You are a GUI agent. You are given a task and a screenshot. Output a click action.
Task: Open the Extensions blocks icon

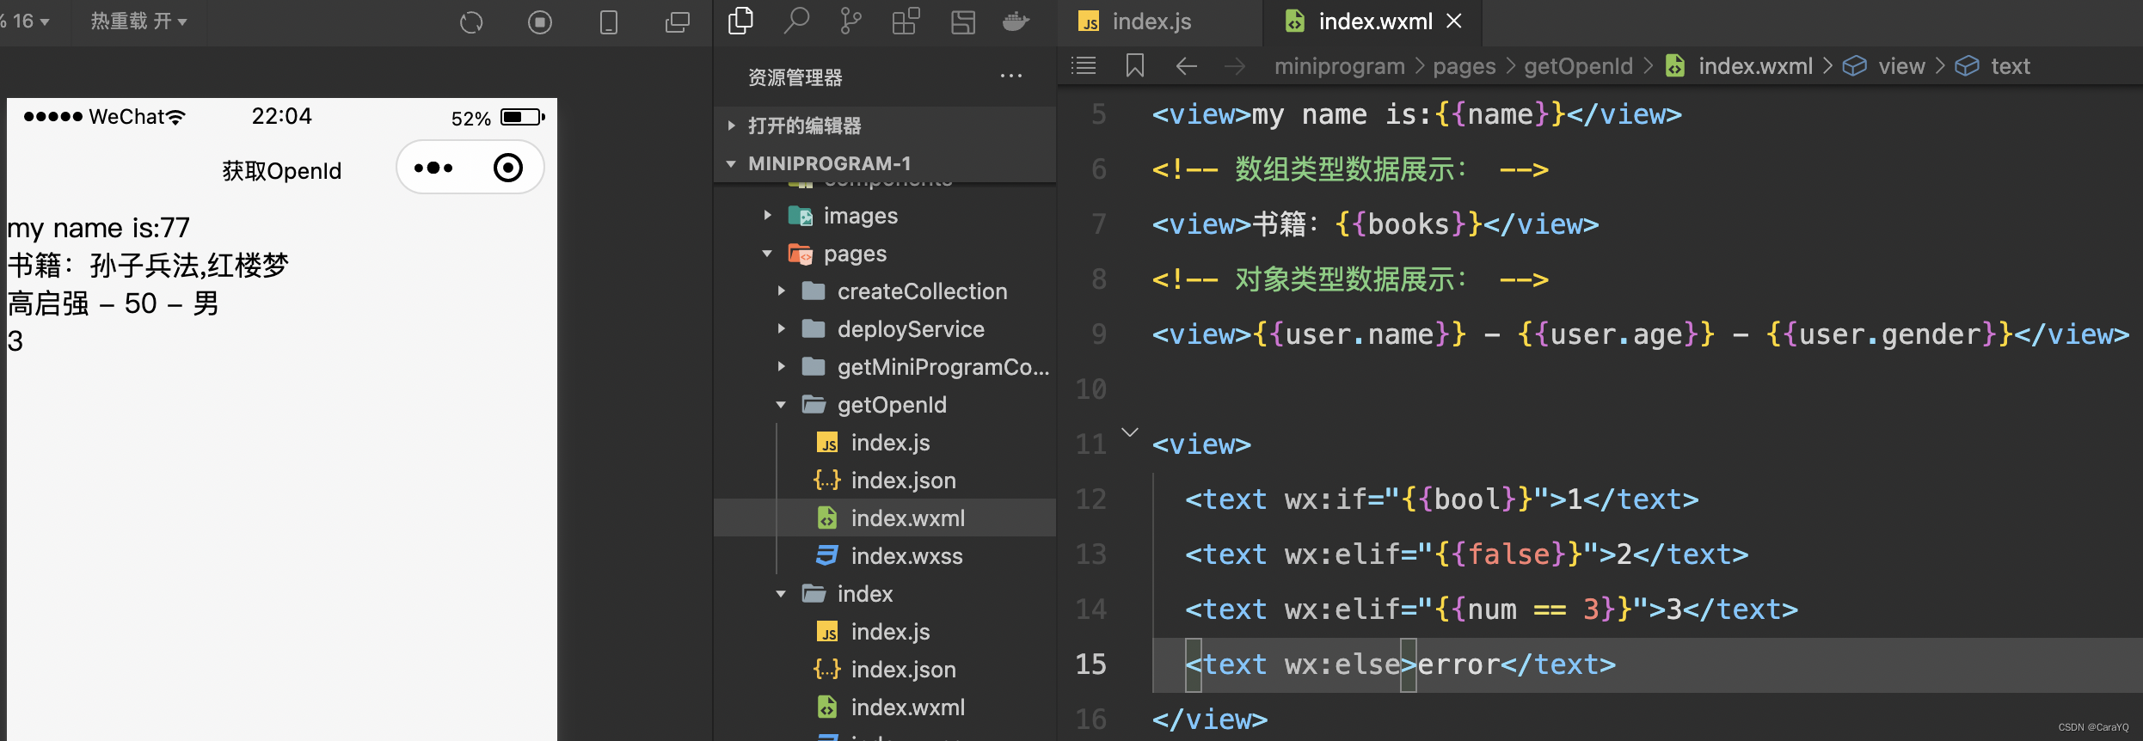coord(906,21)
